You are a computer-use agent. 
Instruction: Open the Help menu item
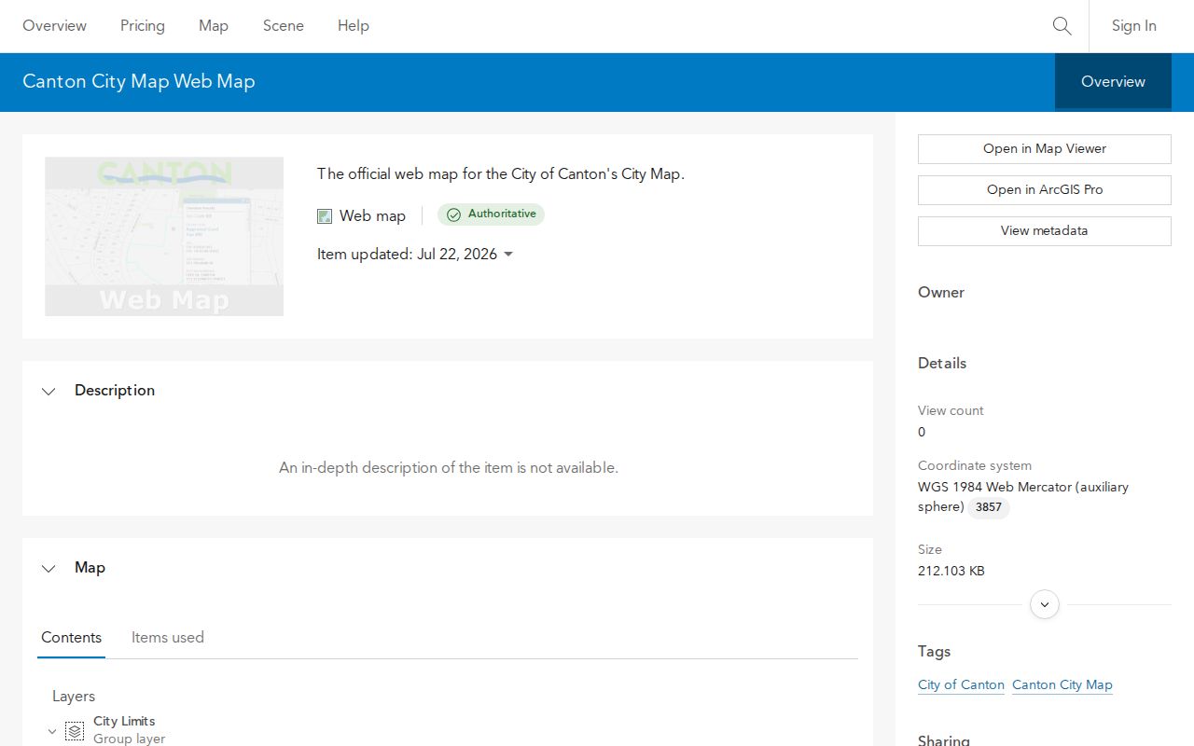point(354,26)
